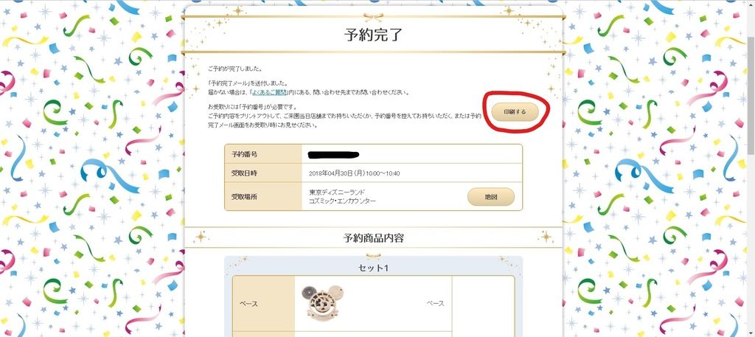Click the ベース label in the left column
The height and width of the screenshot is (337, 755).
pos(248,304)
